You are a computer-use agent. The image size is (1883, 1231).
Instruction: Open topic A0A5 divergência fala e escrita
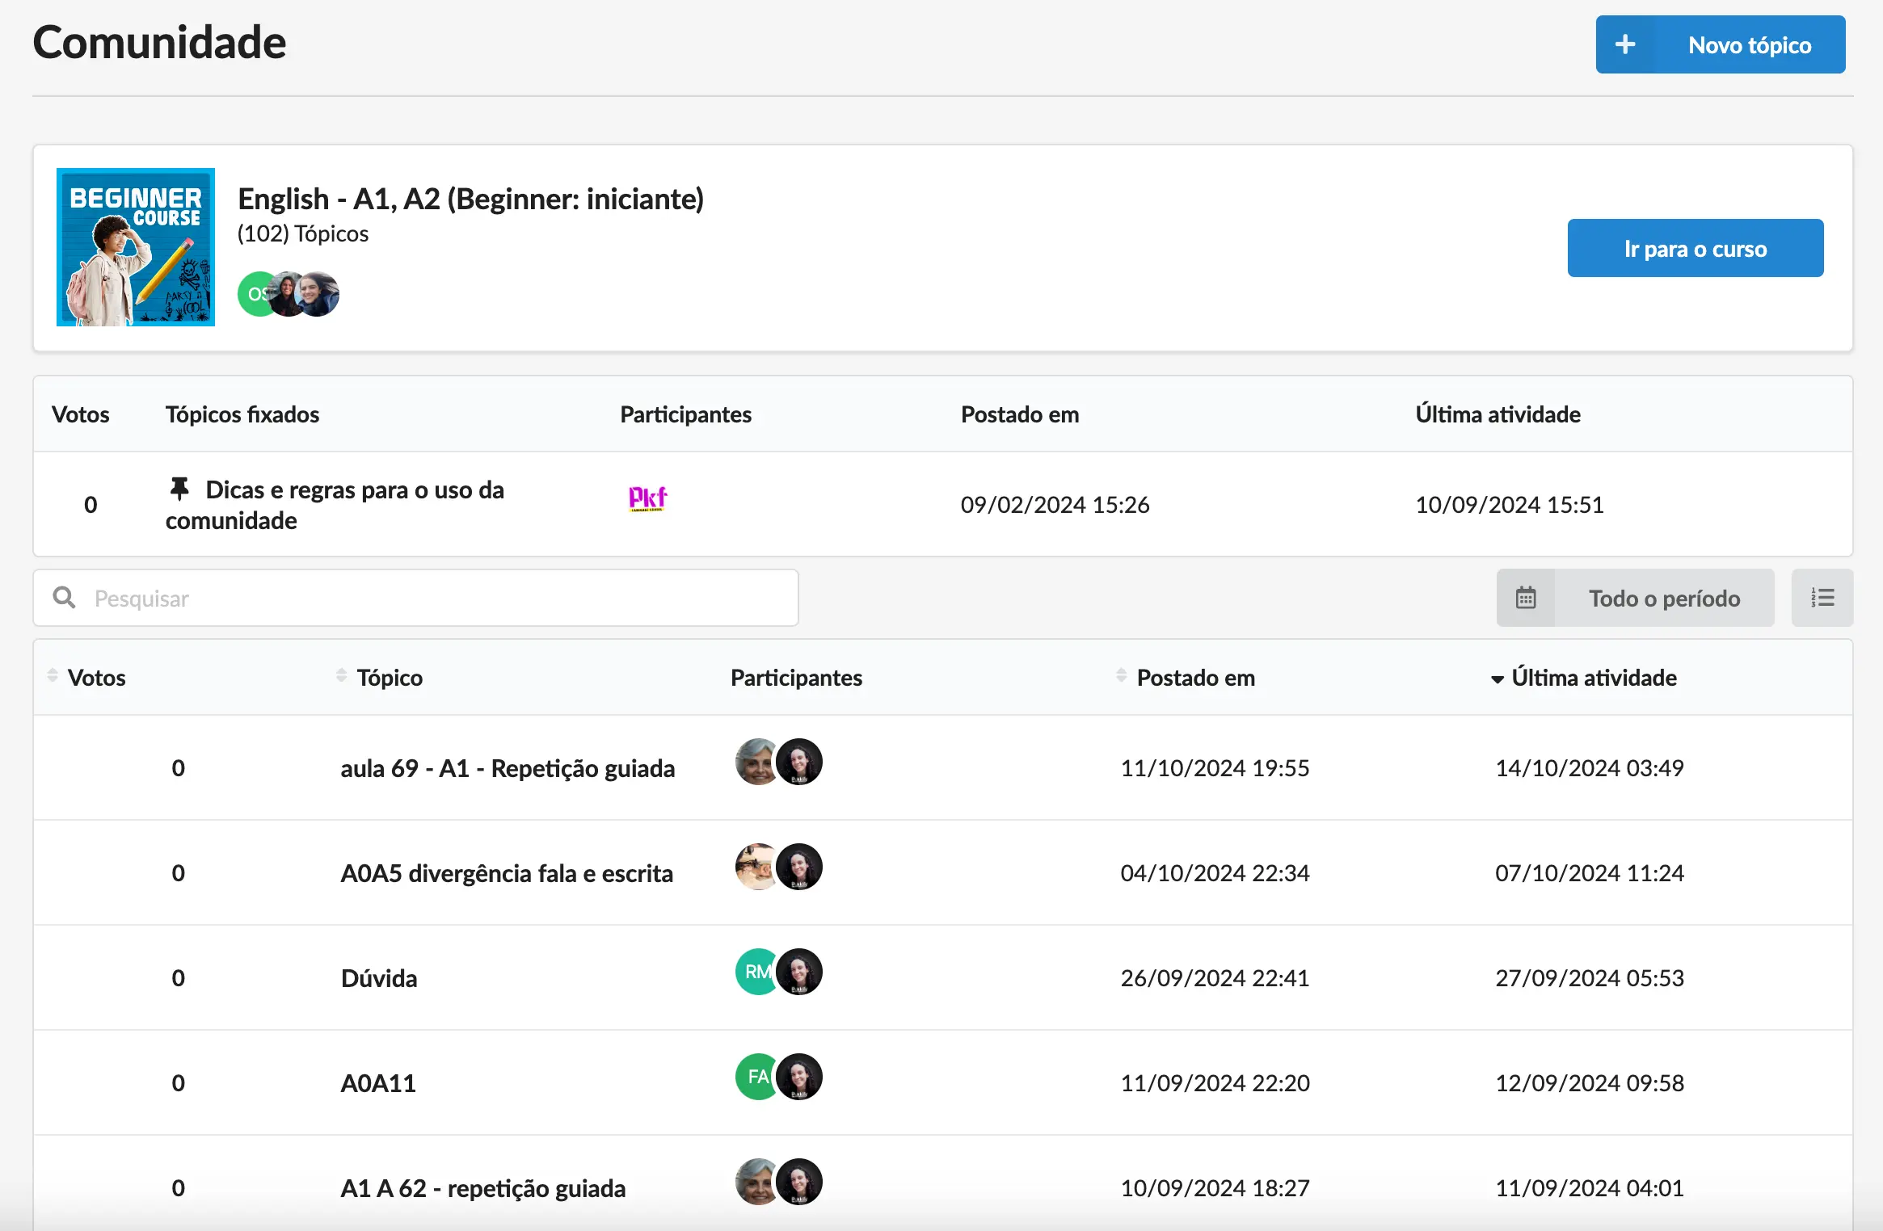(507, 872)
